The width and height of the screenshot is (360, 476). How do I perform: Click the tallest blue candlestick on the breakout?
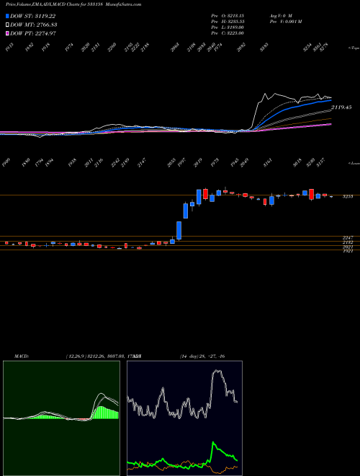pyautogui.click(x=179, y=231)
